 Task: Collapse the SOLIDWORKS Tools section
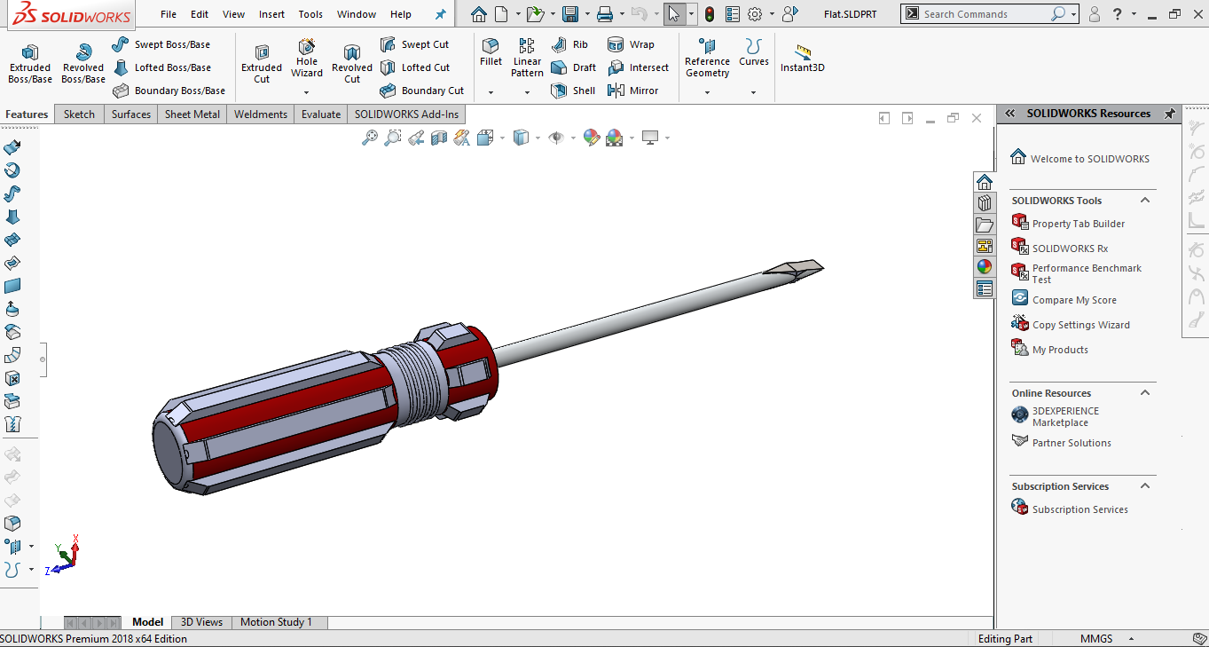pyautogui.click(x=1145, y=201)
